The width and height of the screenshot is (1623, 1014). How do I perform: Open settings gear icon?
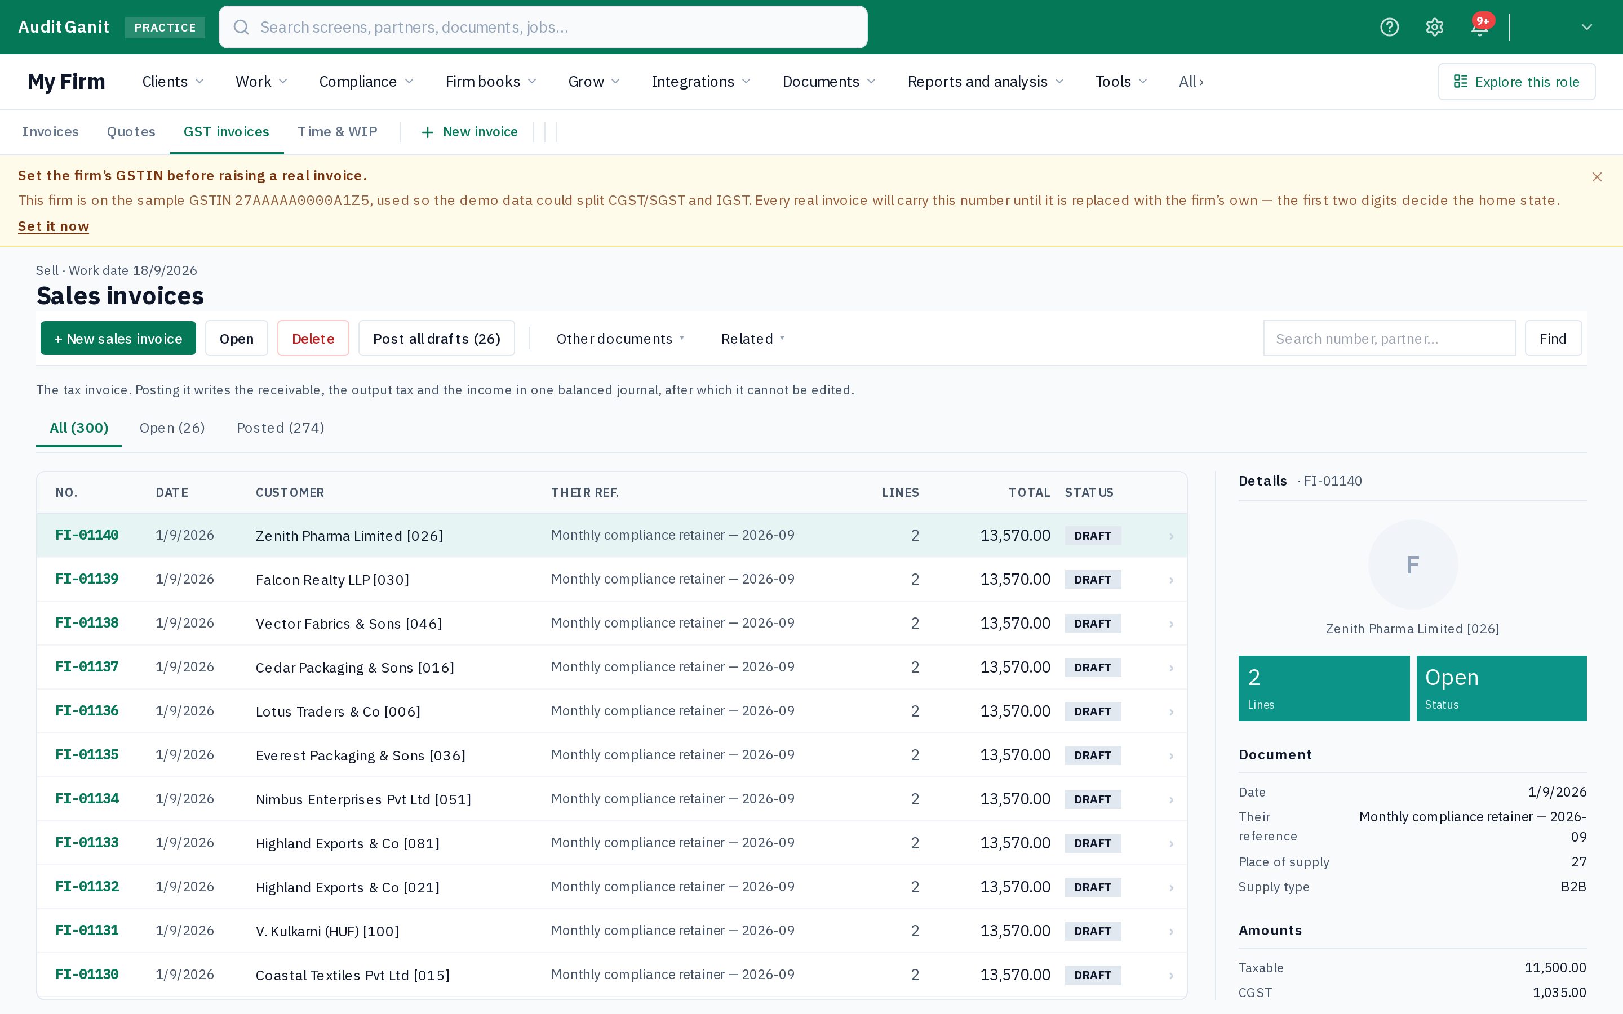[x=1435, y=27]
